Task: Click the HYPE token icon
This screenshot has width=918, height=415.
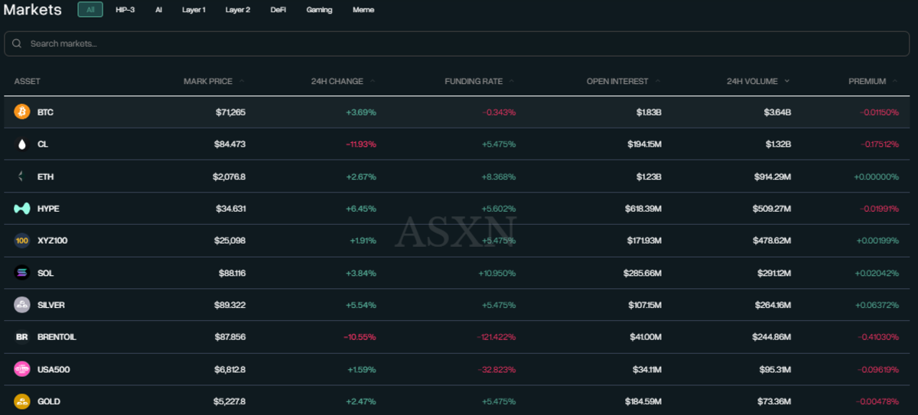Action: tap(22, 209)
